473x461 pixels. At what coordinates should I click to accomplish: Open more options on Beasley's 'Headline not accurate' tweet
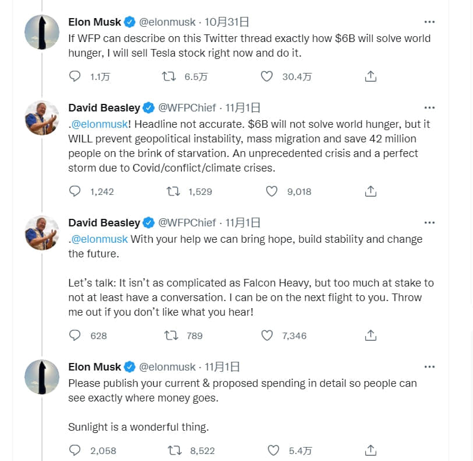click(429, 107)
